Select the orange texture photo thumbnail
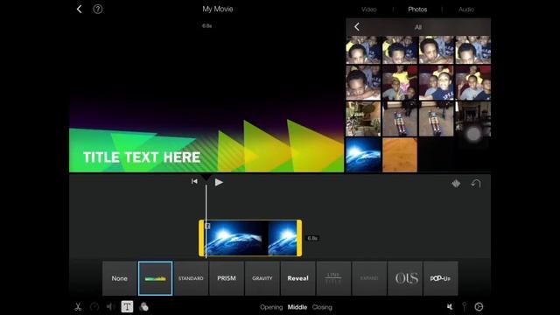Screen dimensions: 560x315 coord(400,155)
